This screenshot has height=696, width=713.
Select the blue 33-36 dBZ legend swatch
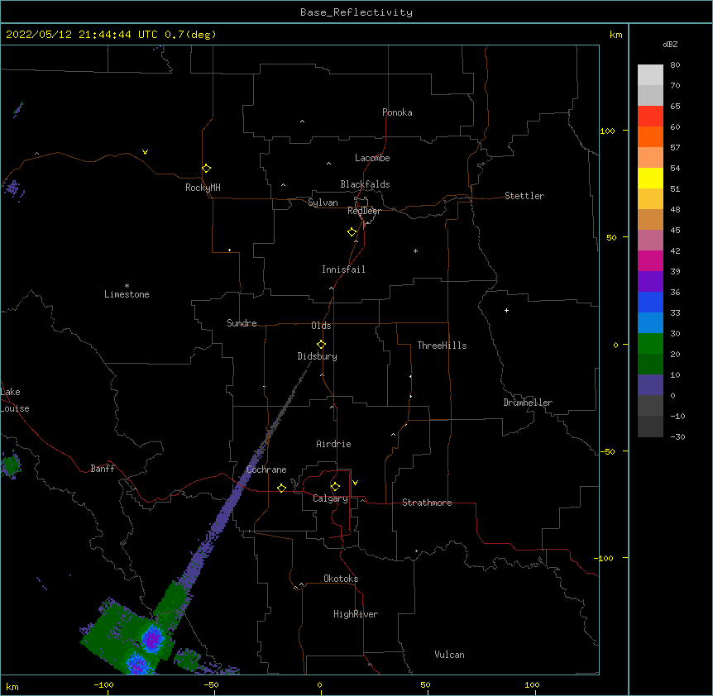click(650, 302)
